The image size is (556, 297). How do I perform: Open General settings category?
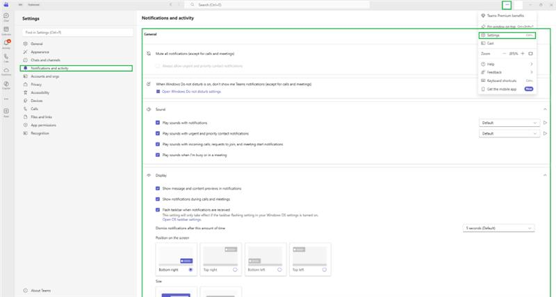point(76,44)
